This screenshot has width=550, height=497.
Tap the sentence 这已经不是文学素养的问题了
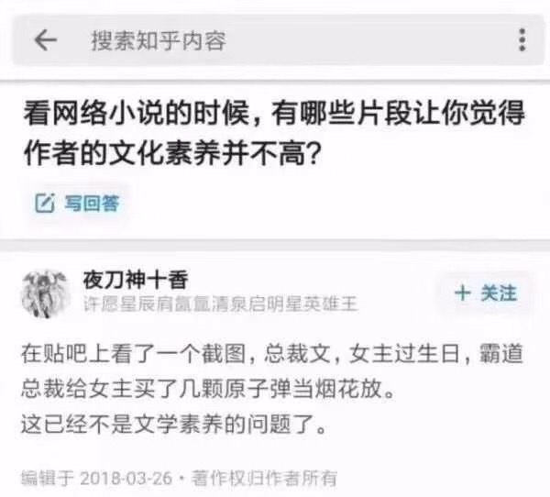pos(173,424)
